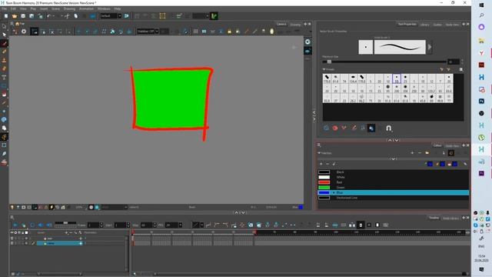Image resolution: width=492 pixels, height=277 pixels.
Task: Select the Paint bucket tool
Action: (4, 94)
